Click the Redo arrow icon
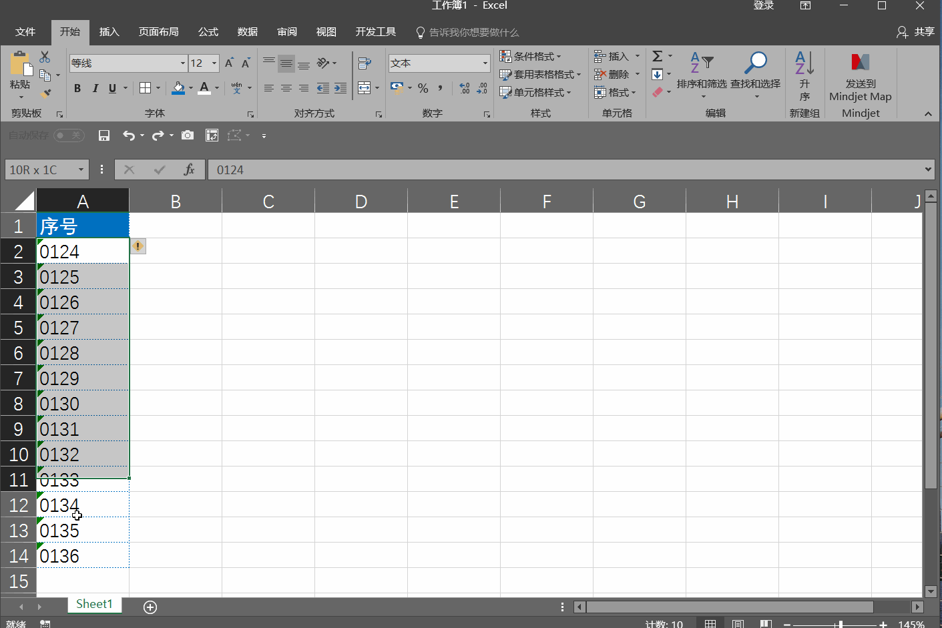The image size is (942, 628). click(x=158, y=135)
